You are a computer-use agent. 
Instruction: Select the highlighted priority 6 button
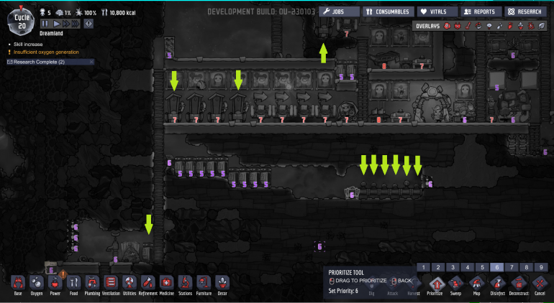pos(496,267)
